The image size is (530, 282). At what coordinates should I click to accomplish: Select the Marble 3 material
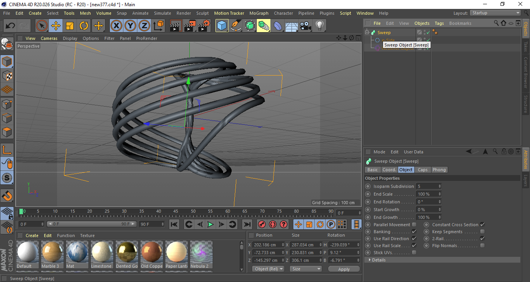52,254
